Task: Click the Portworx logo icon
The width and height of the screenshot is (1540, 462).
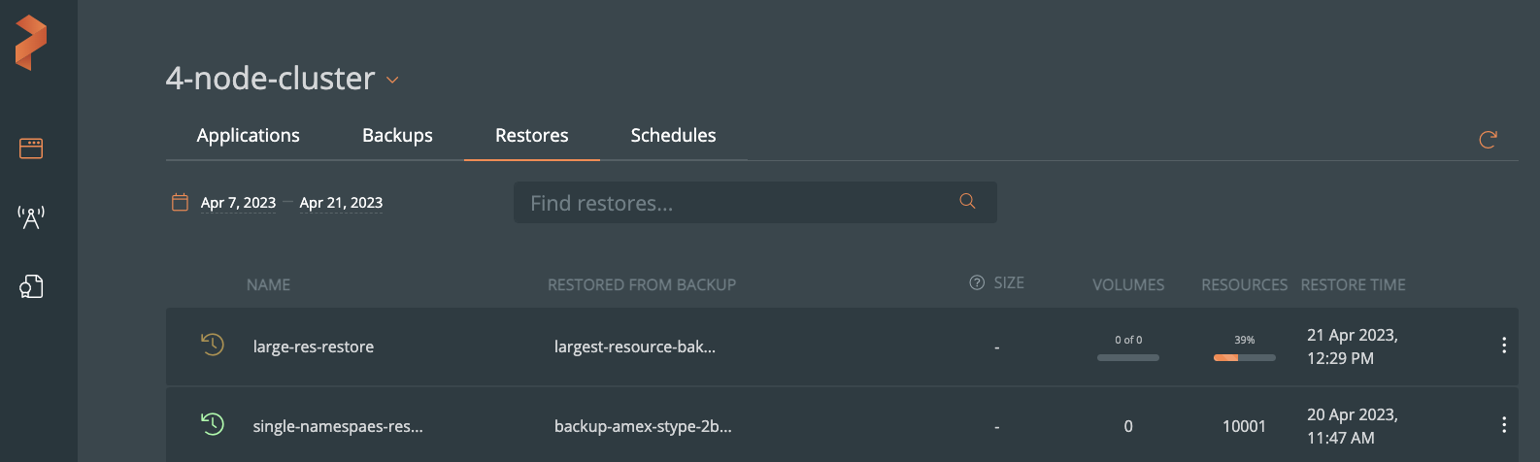Action: (31, 43)
